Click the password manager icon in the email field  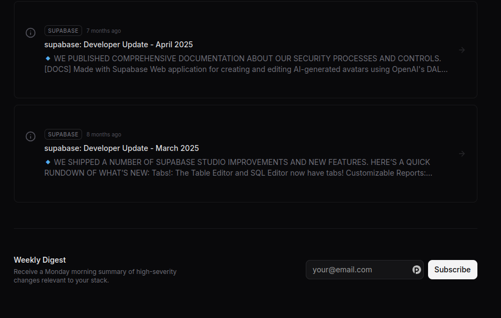tap(416, 270)
